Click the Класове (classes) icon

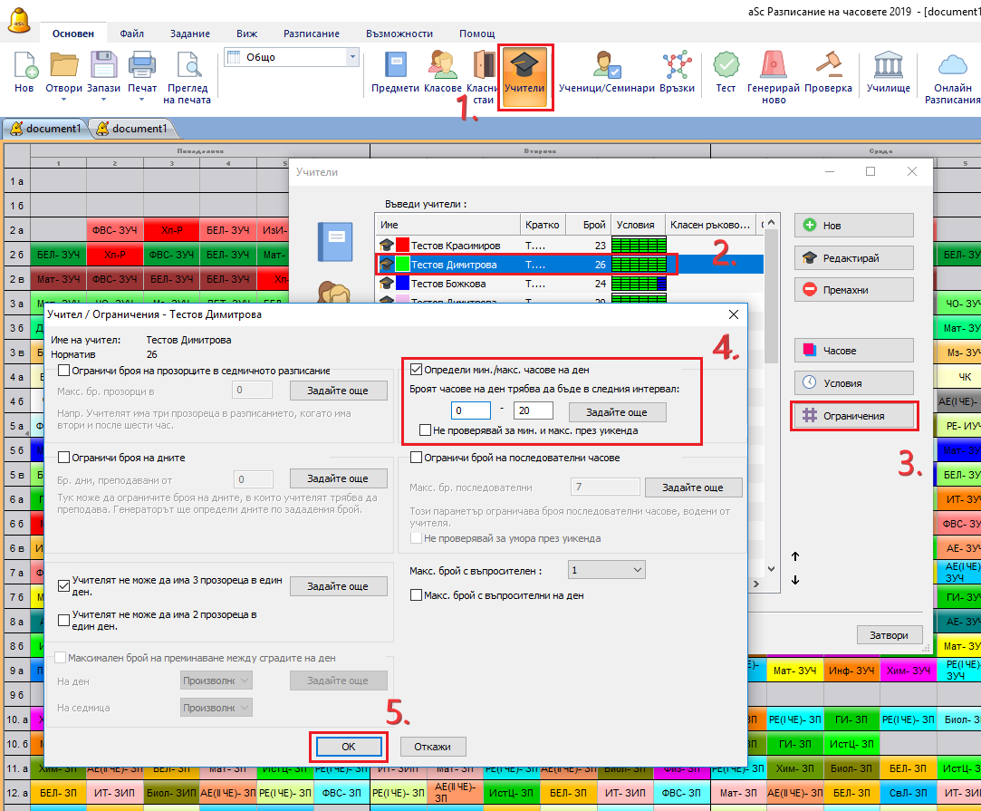(x=443, y=72)
